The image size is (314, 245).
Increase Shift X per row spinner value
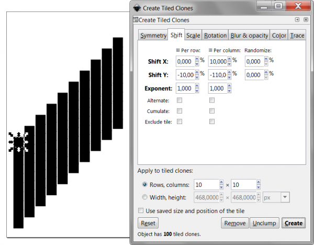(197, 59)
